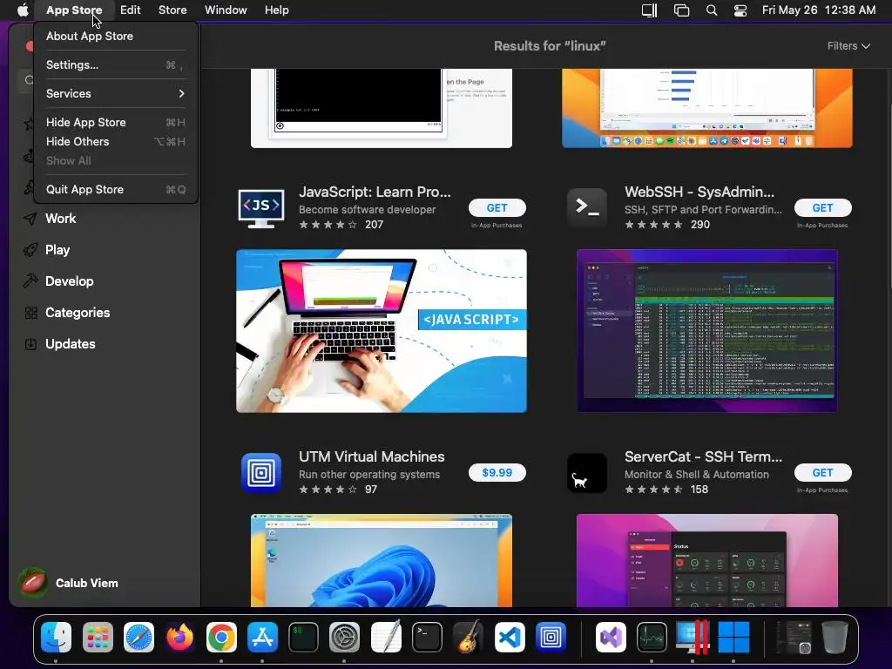Click the 290 ratings for WebSSH
Viewport: 892px width, 669px height.
(699, 225)
